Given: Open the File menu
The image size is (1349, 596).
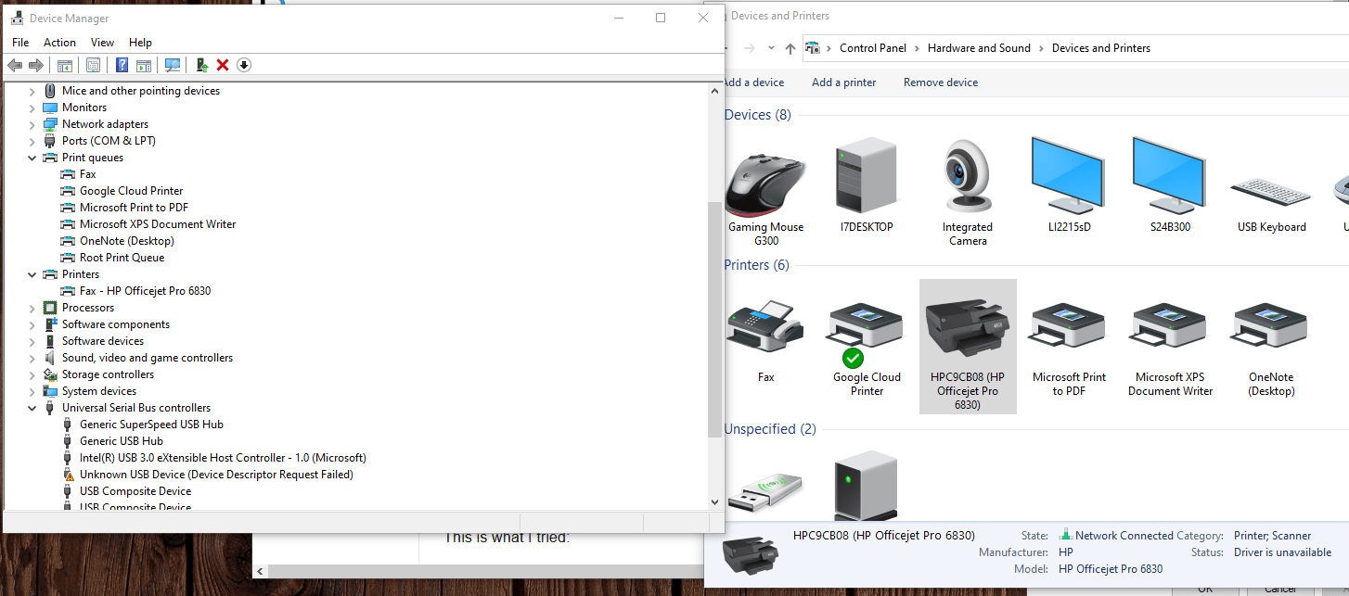Looking at the screenshot, I should click(x=20, y=43).
